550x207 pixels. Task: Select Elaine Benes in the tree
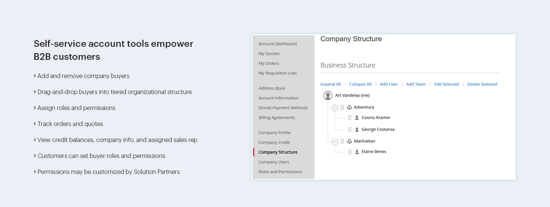pyautogui.click(x=374, y=152)
